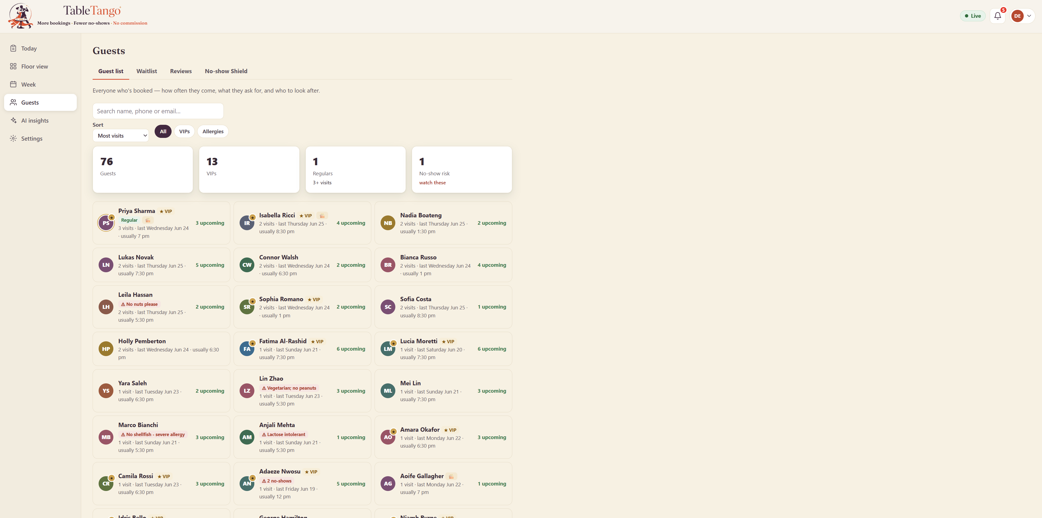Viewport: 1042px width, 518px height.
Task: Click the TableTango dancer logo
Action: [21, 16]
